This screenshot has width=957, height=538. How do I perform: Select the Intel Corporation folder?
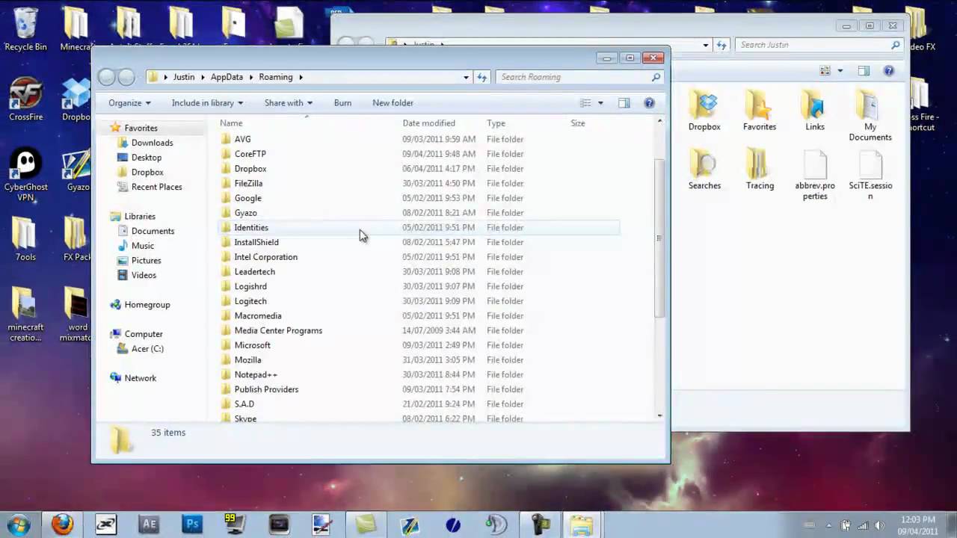coord(419,257)
